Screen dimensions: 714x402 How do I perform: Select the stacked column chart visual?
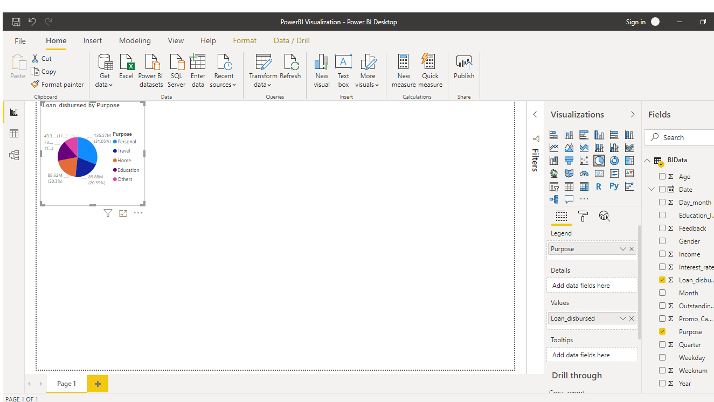pyautogui.click(x=569, y=135)
